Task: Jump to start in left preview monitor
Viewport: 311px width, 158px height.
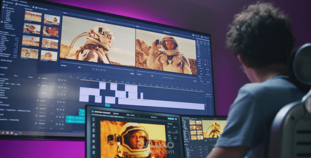Action: point(93,69)
